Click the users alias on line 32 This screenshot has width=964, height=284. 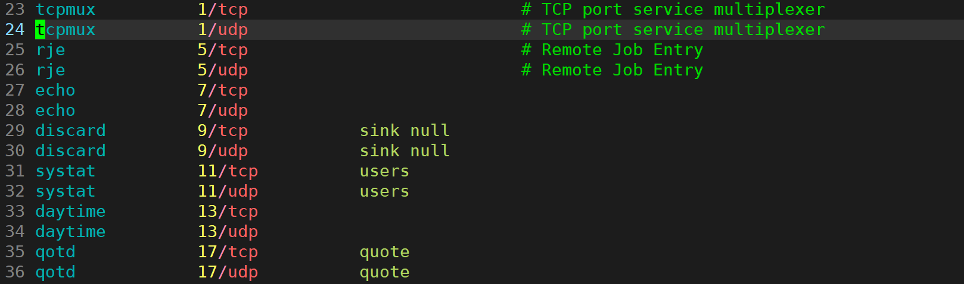(x=385, y=191)
